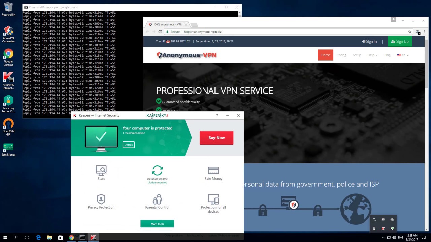Bookmark the page with the star icon

coord(410,32)
